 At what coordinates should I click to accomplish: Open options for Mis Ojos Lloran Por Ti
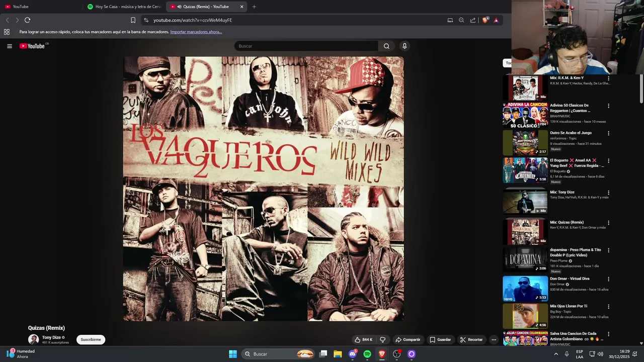(608, 307)
